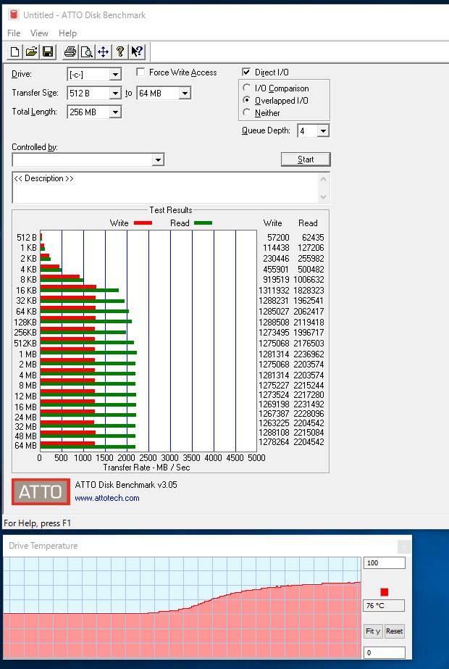Open the Help menu
The width and height of the screenshot is (449, 669).
[67, 33]
